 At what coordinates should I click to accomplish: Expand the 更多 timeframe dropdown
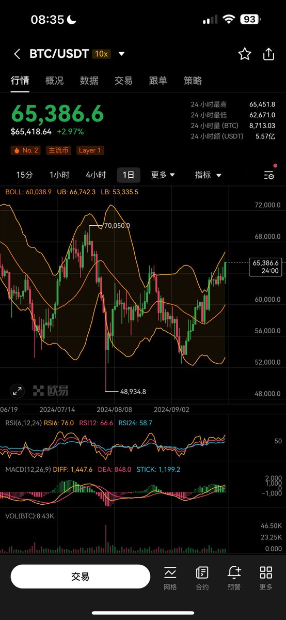[163, 175]
